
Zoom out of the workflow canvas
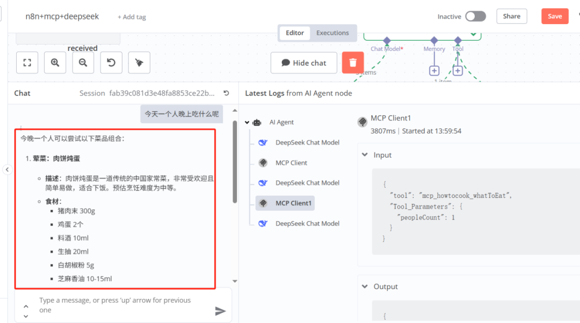coord(83,62)
